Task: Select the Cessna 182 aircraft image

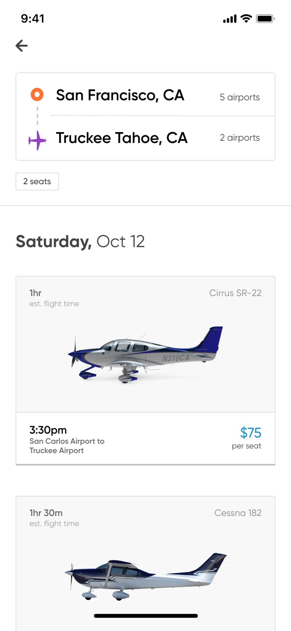Action: [x=145, y=575]
